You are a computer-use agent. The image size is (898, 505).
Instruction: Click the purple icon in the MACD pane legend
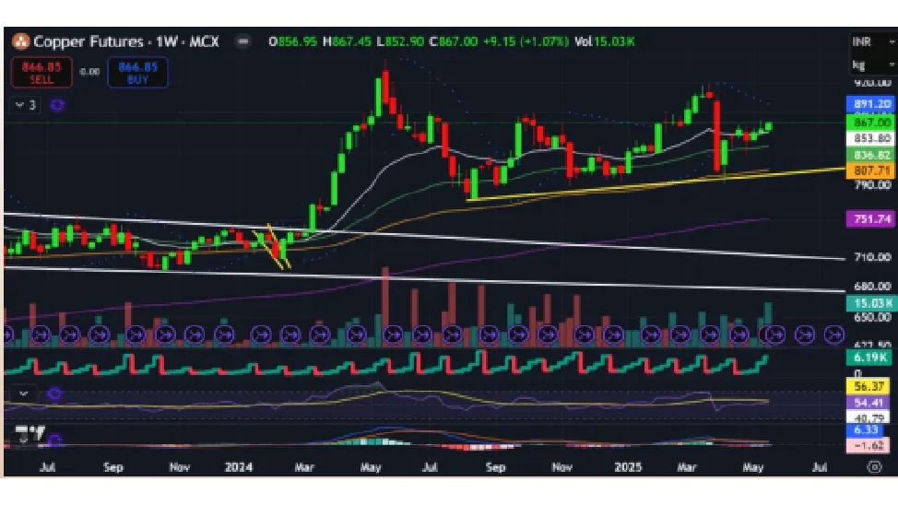(55, 440)
